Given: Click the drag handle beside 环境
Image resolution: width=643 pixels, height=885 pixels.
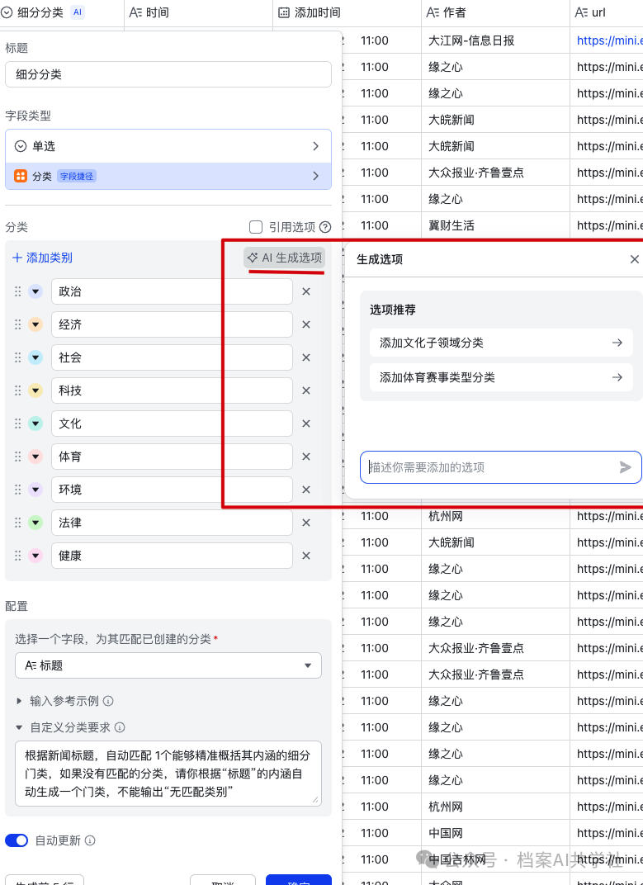Looking at the screenshot, I should pos(17,490).
